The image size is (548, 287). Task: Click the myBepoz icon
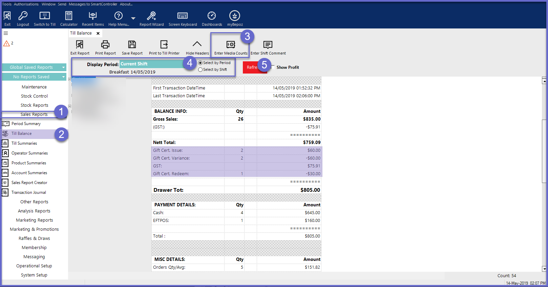pyautogui.click(x=235, y=16)
